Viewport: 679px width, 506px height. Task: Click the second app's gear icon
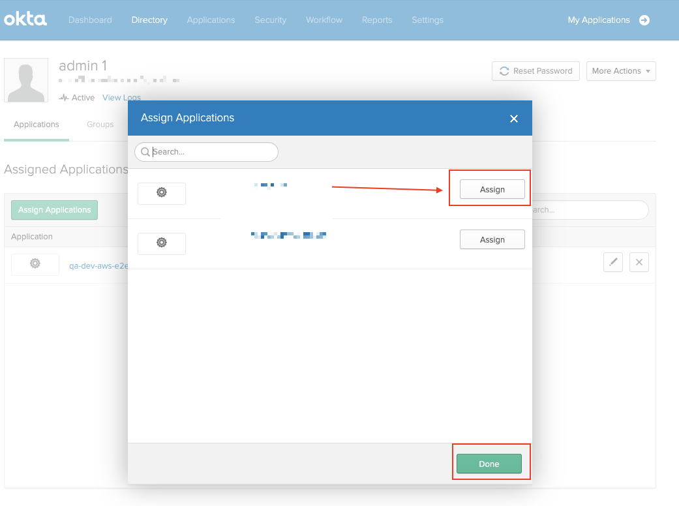[162, 243]
